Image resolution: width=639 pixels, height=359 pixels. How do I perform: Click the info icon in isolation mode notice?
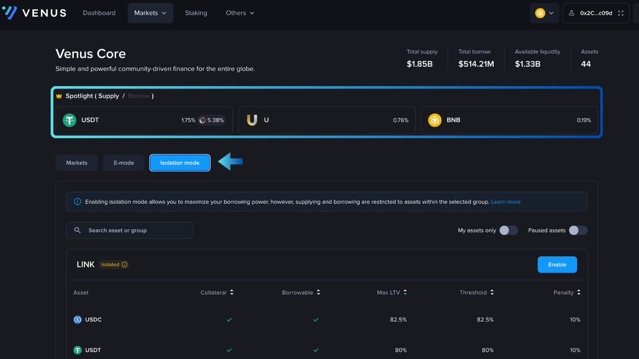(78, 202)
